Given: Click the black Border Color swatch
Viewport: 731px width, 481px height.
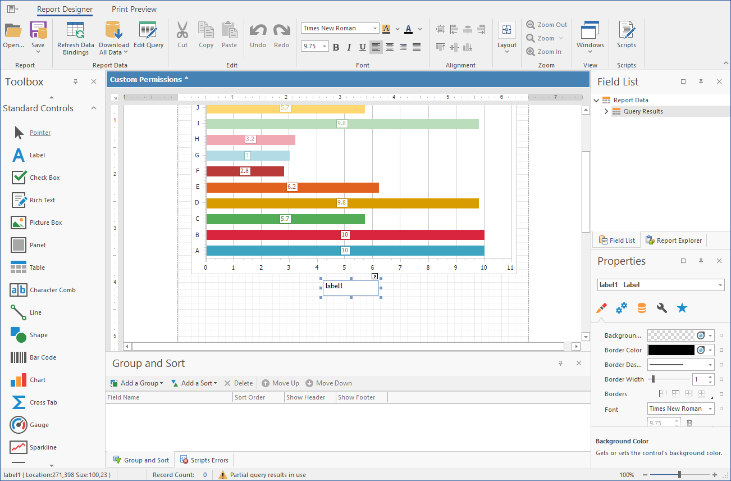Looking at the screenshot, I should click(671, 350).
